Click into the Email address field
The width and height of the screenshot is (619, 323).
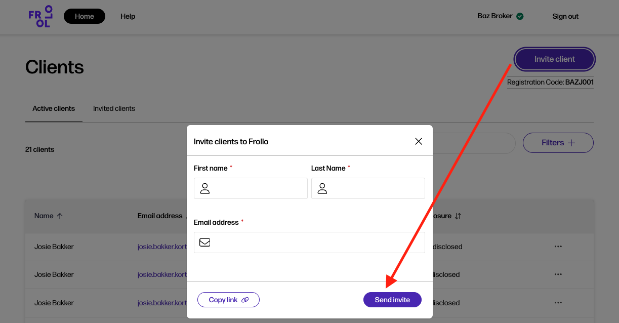[x=316, y=243]
